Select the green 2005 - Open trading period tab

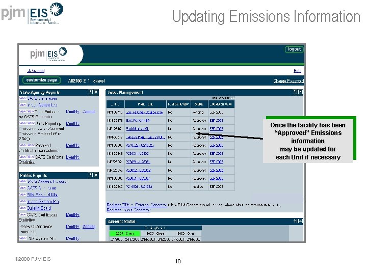[x=125, y=233]
